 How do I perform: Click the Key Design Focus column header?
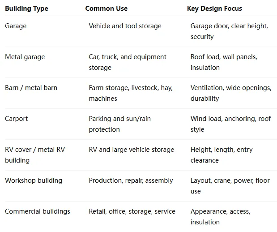pyautogui.click(x=214, y=9)
